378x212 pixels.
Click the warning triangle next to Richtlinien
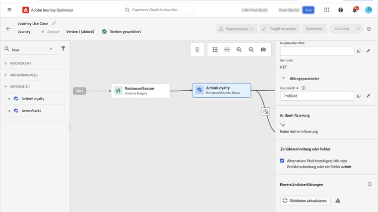(x=338, y=200)
